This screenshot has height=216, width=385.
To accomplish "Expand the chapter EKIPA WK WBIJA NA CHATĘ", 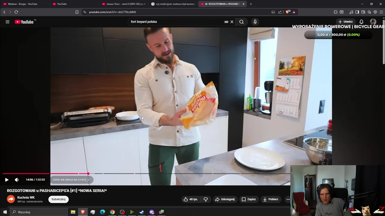I will [x=71, y=180].
